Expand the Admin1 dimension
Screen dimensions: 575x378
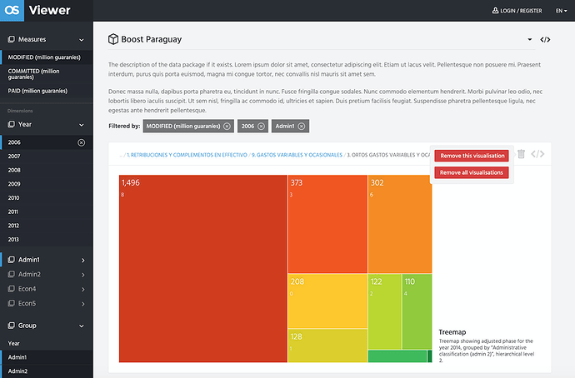[x=82, y=261]
